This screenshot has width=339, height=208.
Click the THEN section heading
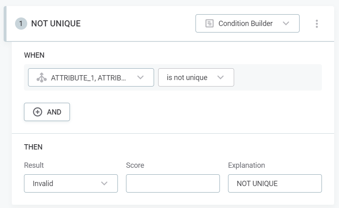pos(33,147)
